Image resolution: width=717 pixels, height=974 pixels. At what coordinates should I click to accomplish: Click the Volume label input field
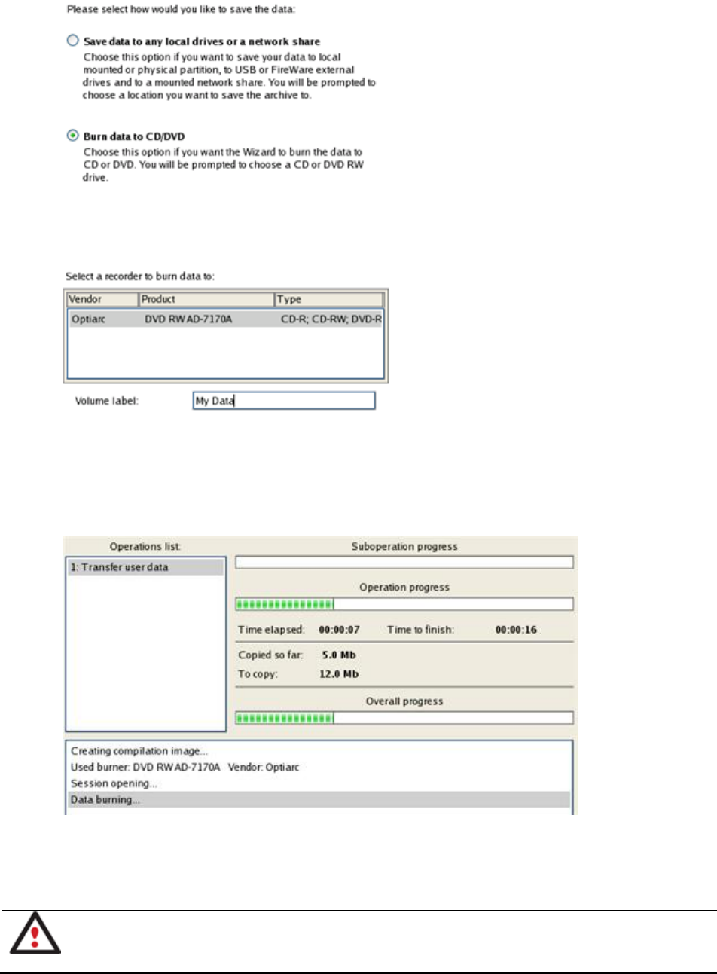tap(284, 401)
